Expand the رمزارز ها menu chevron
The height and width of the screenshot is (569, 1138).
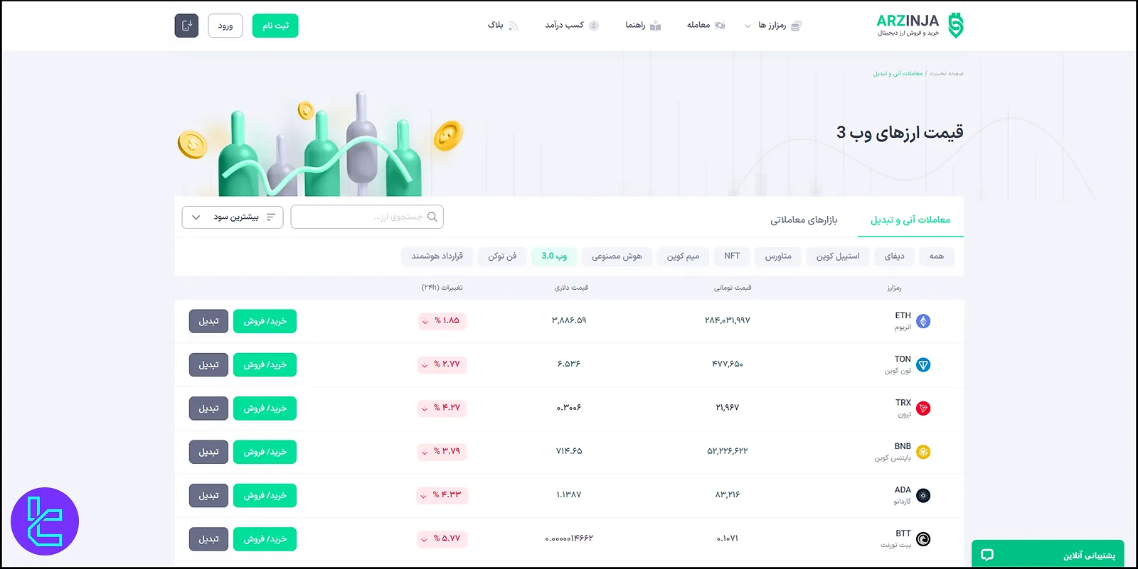(748, 26)
